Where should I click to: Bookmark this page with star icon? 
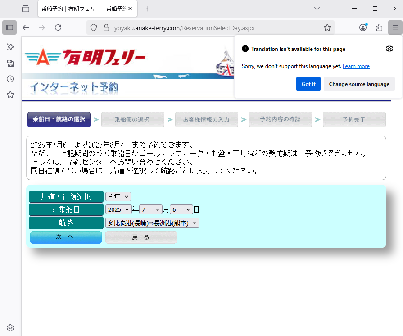tap(327, 27)
